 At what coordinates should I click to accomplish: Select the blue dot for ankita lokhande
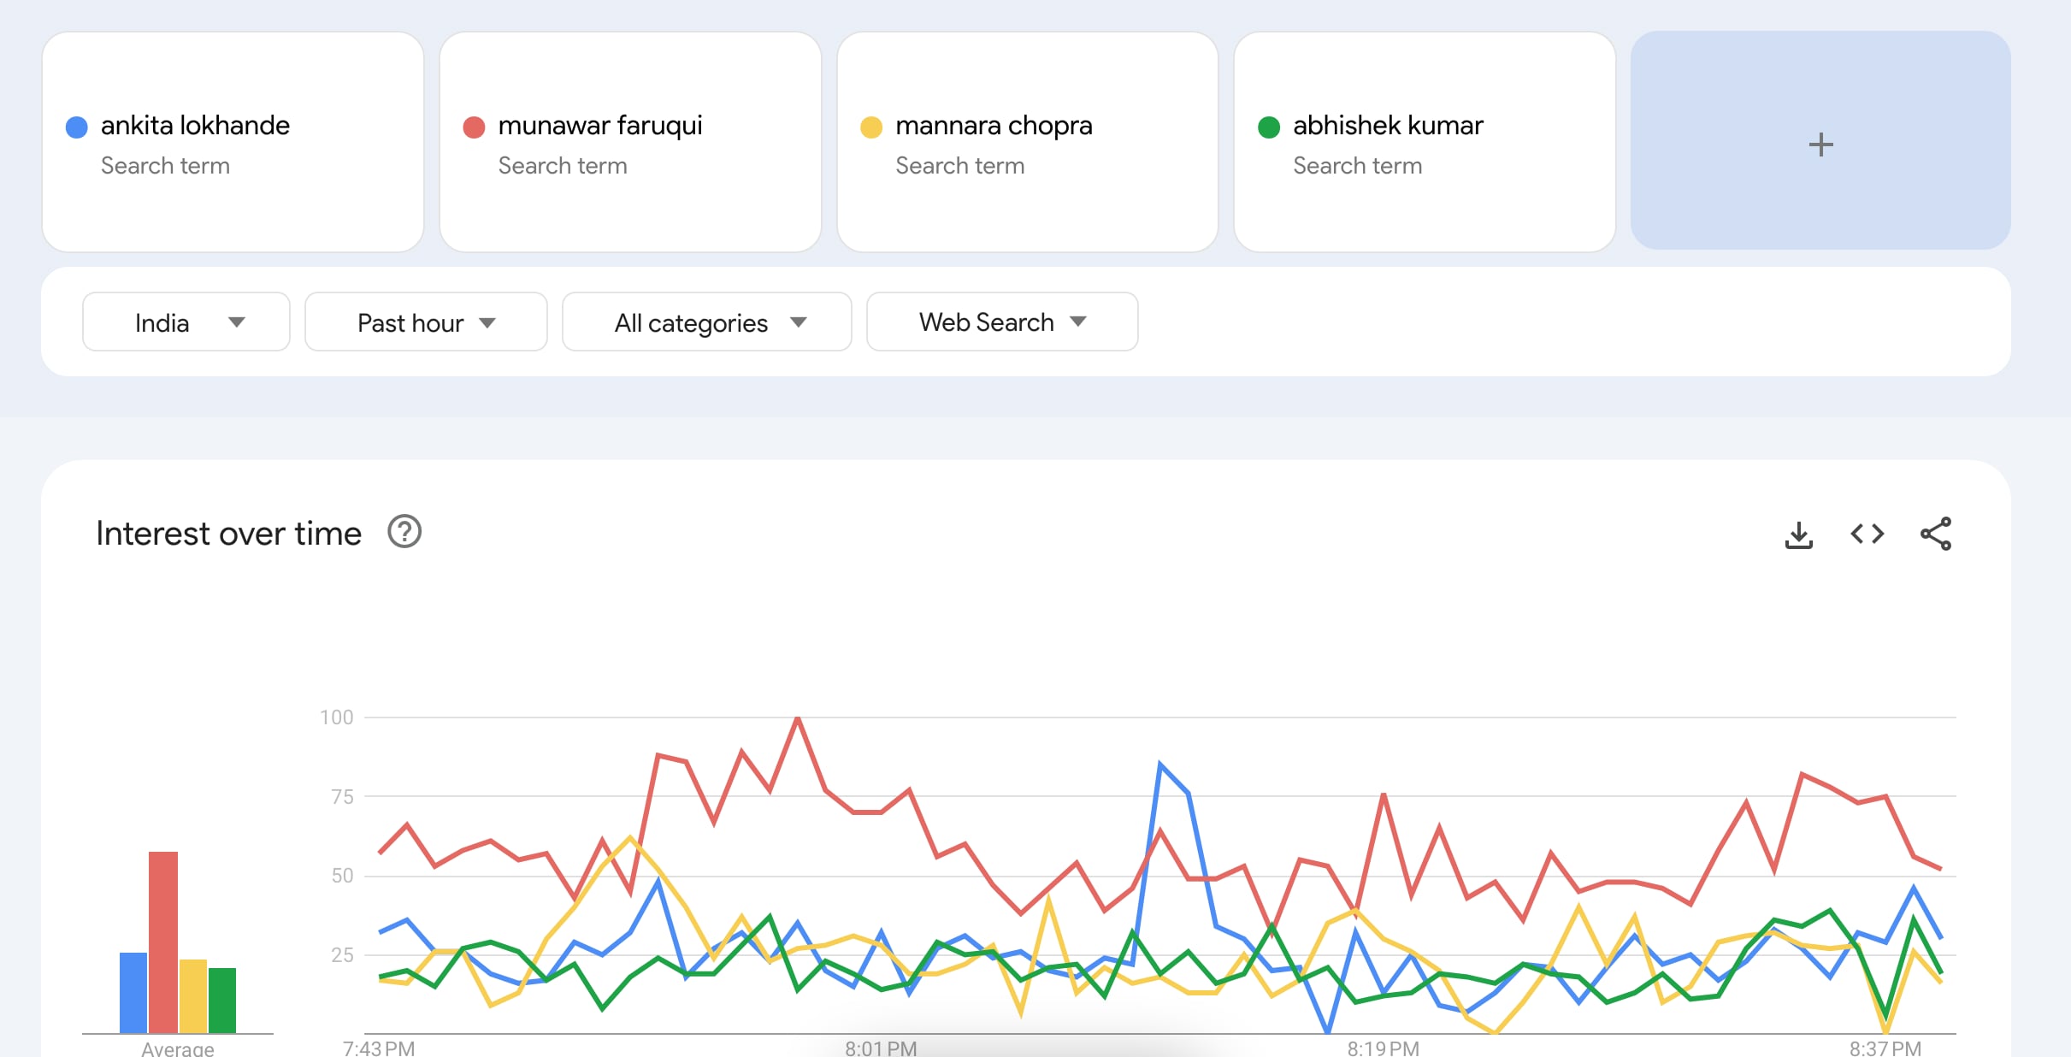(x=77, y=127)
